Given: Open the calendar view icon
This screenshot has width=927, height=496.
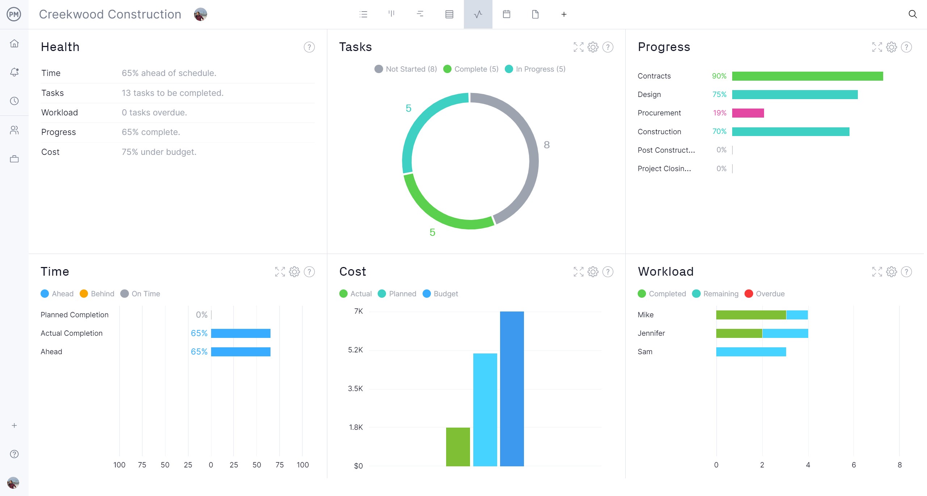Looking at the screenshot, I should click(507, 15).
